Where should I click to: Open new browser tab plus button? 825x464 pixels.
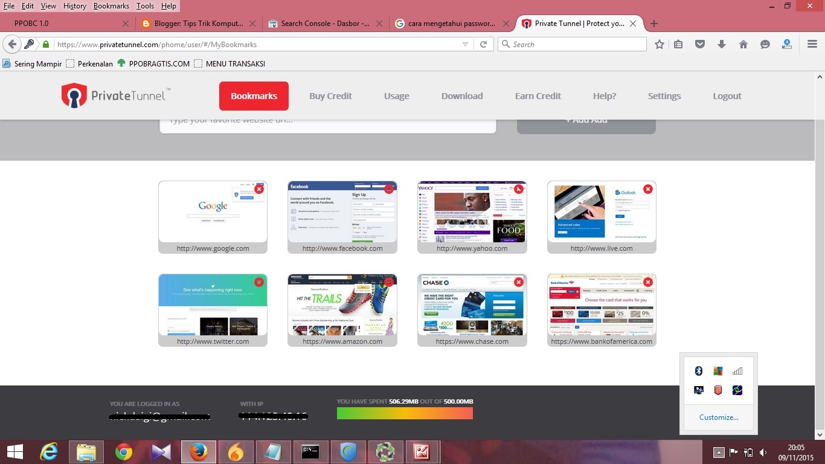tap(653, 24)
